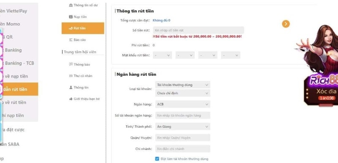Click the person icon next to Thông tin
338x163 pixels.
[71, 88]
